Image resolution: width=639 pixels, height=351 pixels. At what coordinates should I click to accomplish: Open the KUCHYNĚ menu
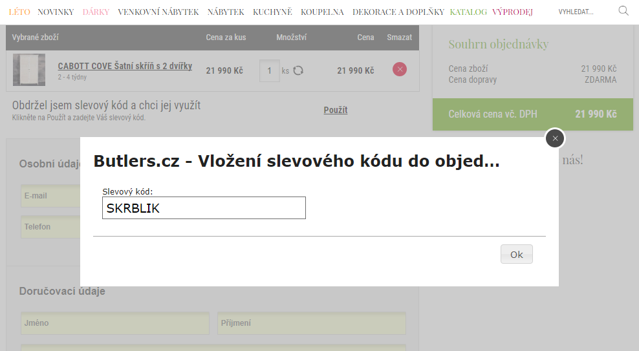coord(272,12)
